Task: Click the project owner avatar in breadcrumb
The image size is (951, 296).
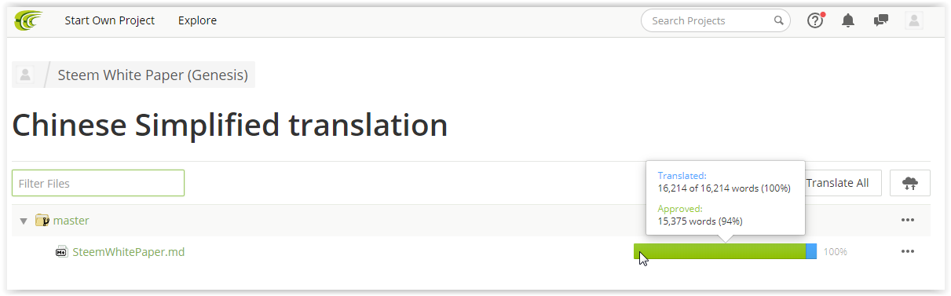Action: click(25, 75)
